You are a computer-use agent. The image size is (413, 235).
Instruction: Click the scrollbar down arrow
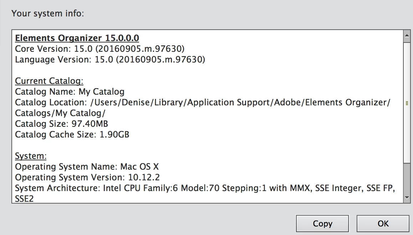[407, 197]
